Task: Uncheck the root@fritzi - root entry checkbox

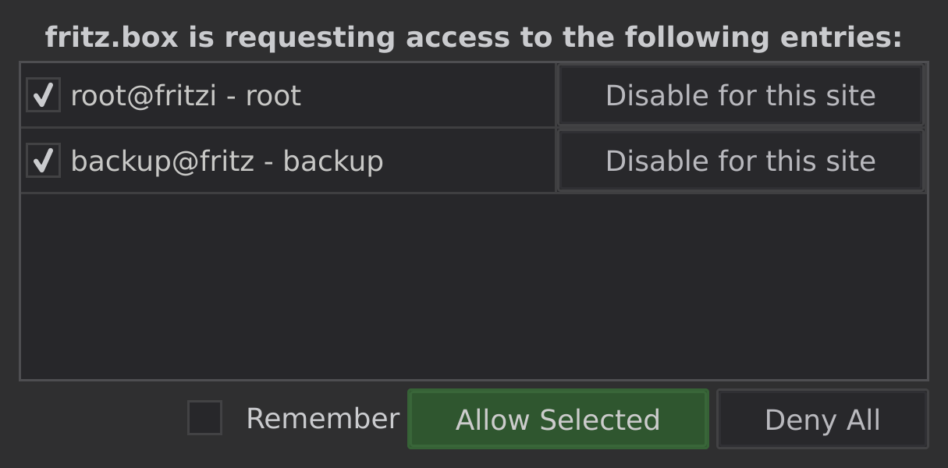Action: [43, 94]
